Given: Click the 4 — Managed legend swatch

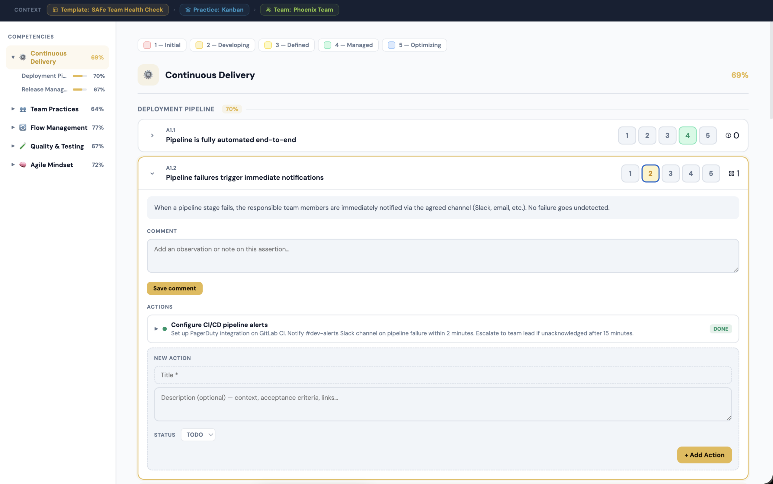Looking at the screenshot, I should pos(327,45).
